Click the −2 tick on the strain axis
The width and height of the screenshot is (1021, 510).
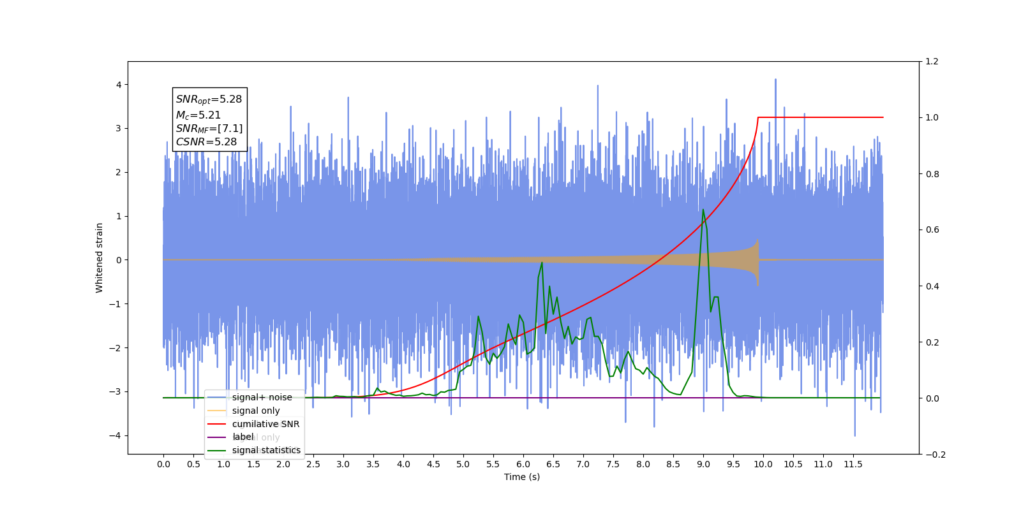tap(115, 348)
